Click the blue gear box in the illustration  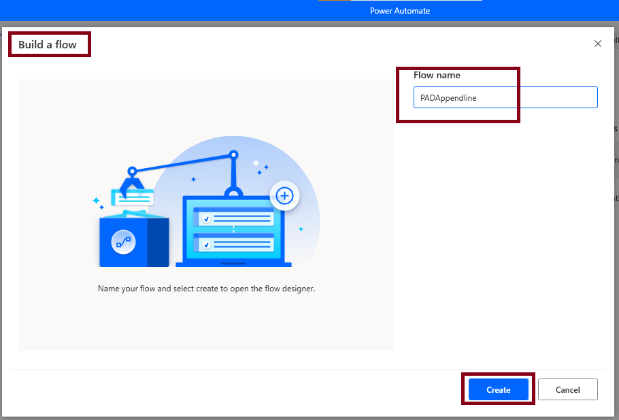pos(135,242)
